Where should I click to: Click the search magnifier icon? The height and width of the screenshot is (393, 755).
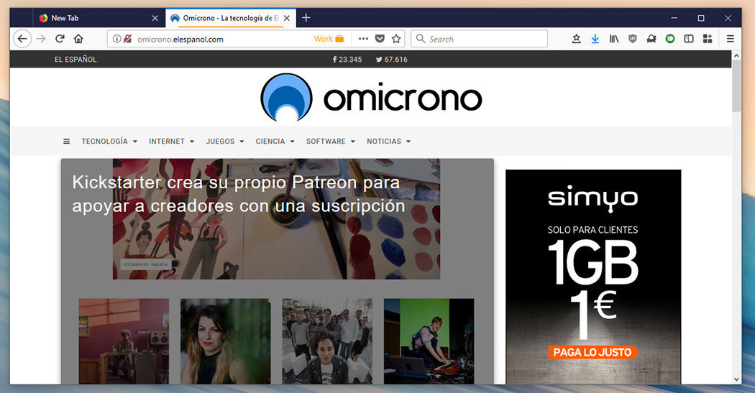pyautogui.click(x=421, y=39)
